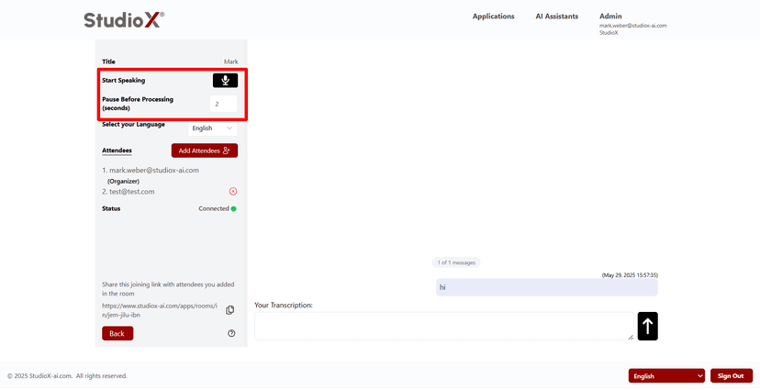Screen dimensions: 760x390
Task: Click the message timestamp May 29, 2025
Action: pyautogui.click(x=630, y=274)
